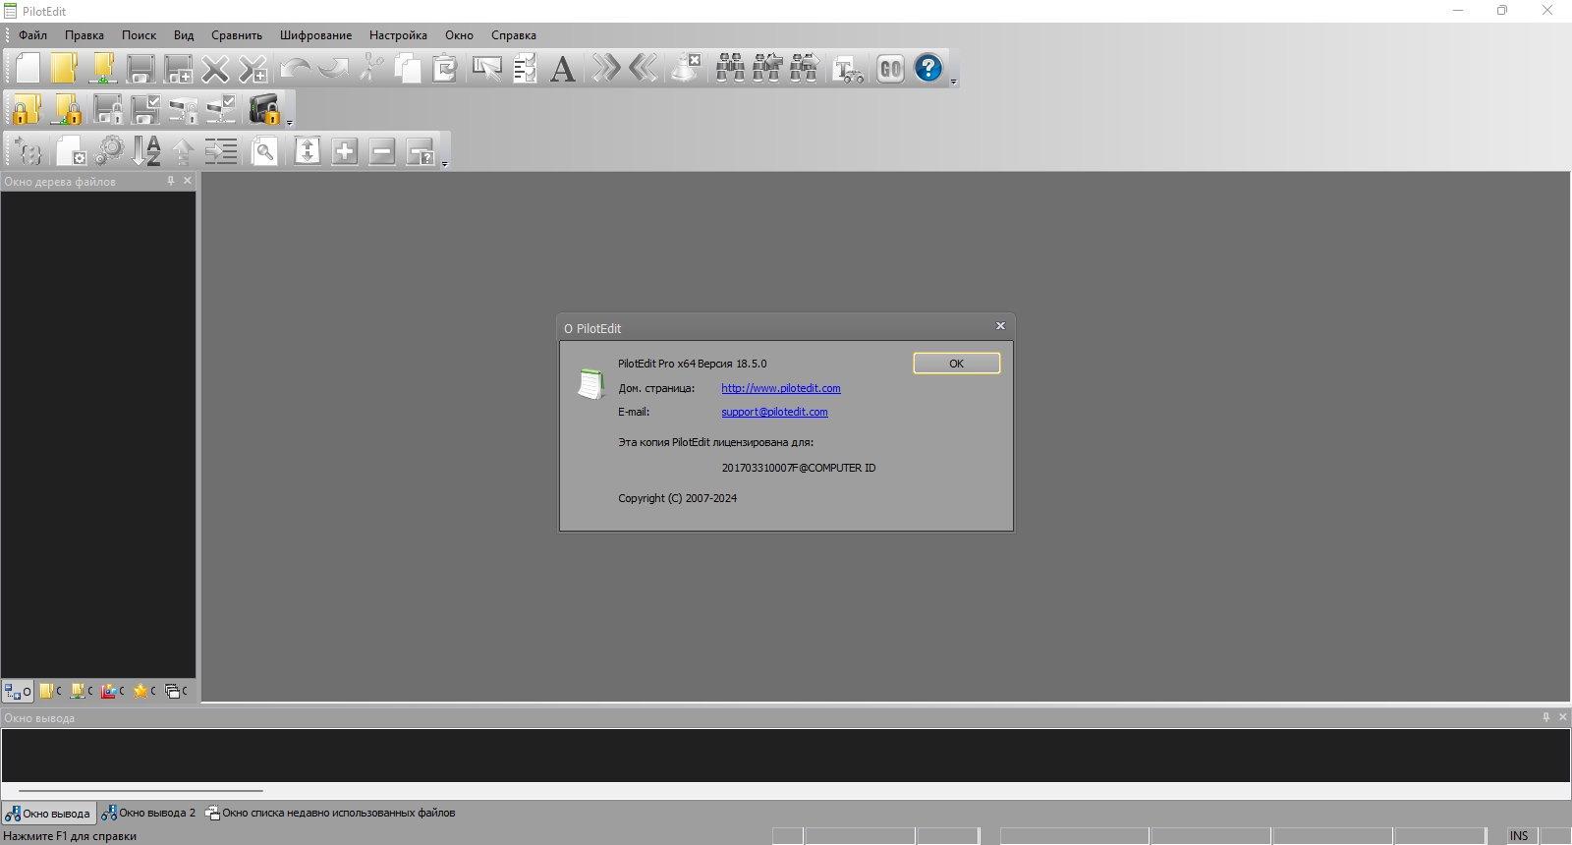Open the Шифрование menu

pos(315,35)
